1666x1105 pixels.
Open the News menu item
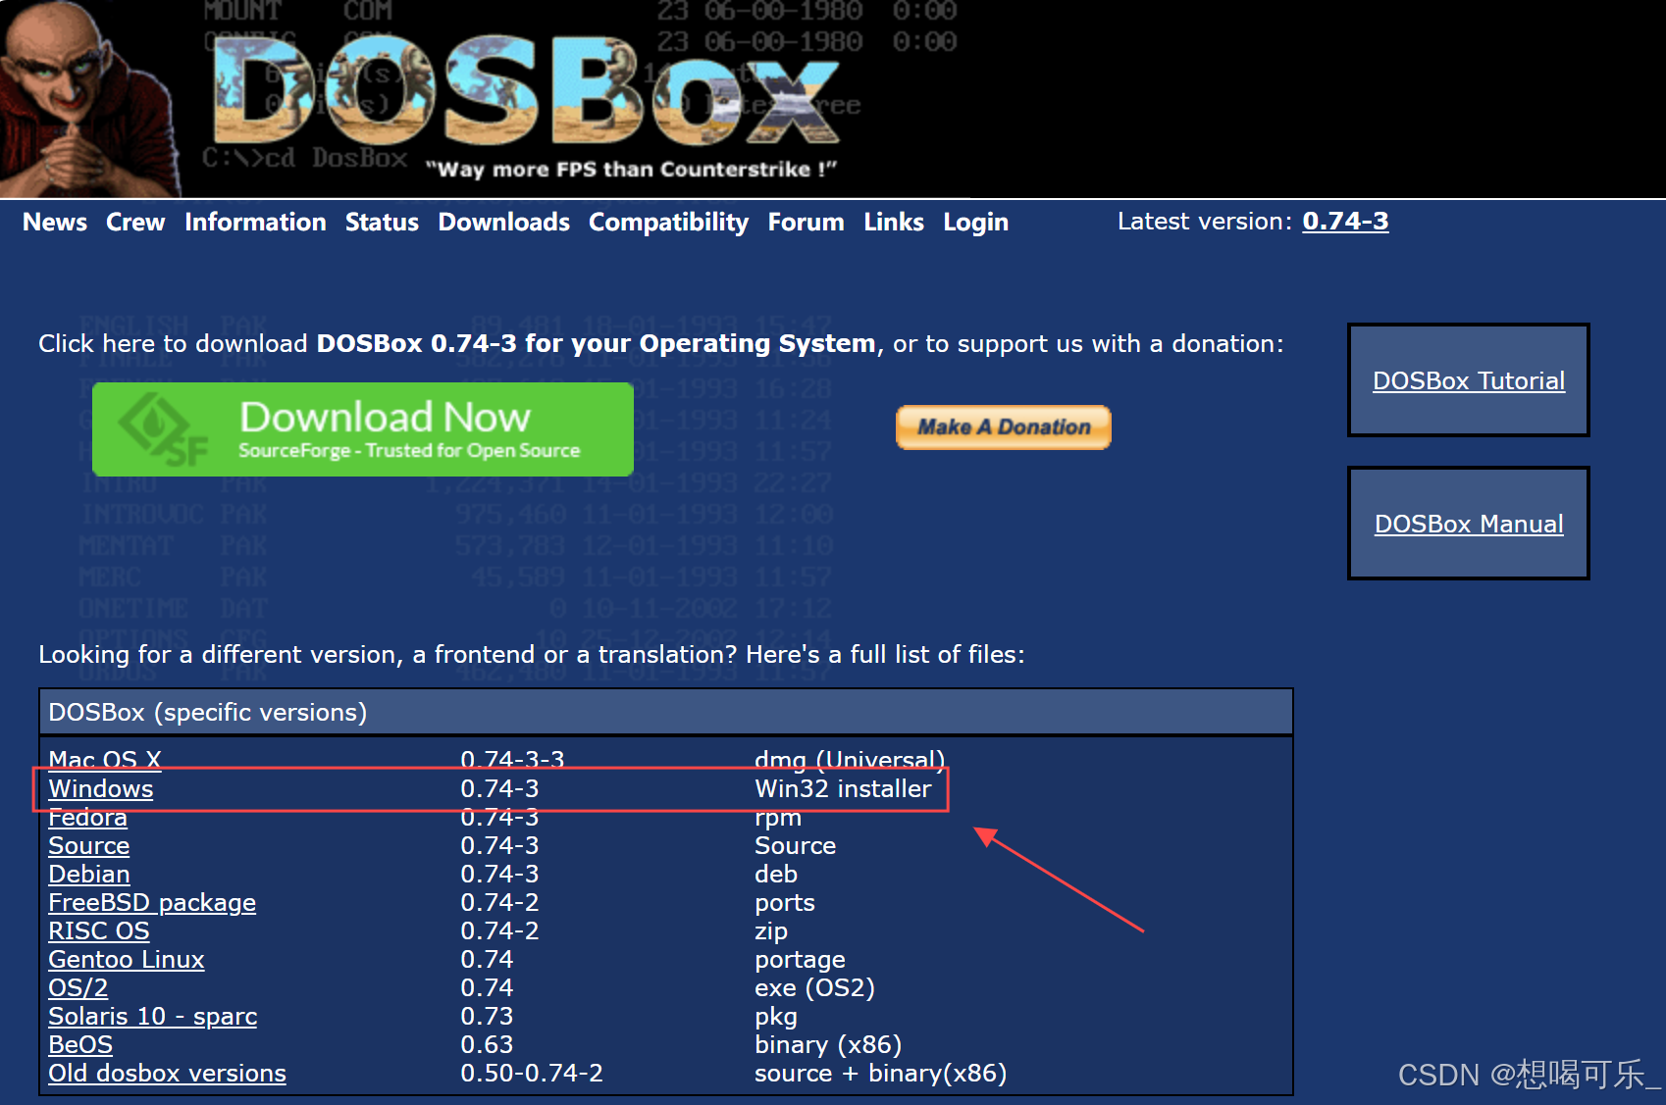[x=55, y=223]
